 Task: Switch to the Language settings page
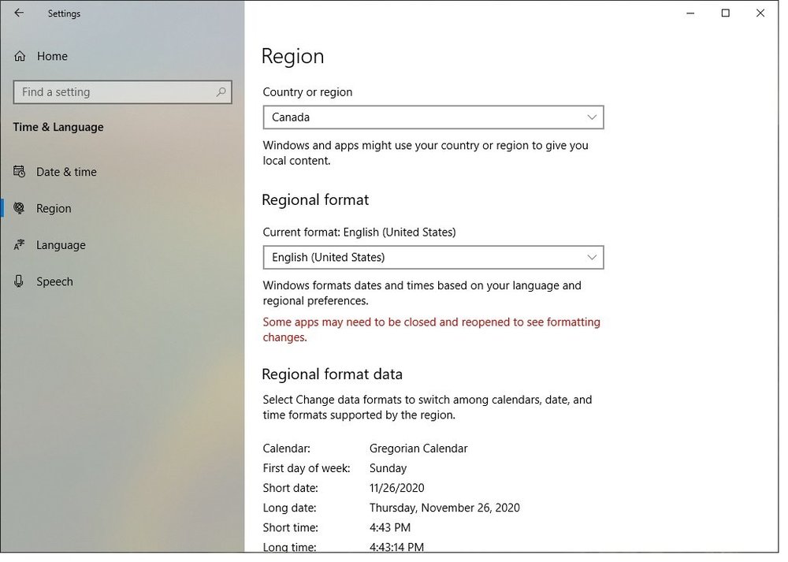(x=61, y=245)
